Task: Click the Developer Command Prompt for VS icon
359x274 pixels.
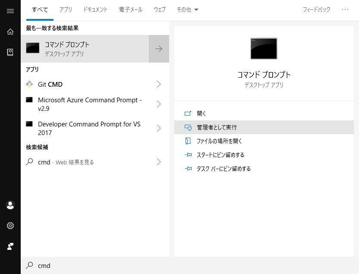Action: click(29, 124)
